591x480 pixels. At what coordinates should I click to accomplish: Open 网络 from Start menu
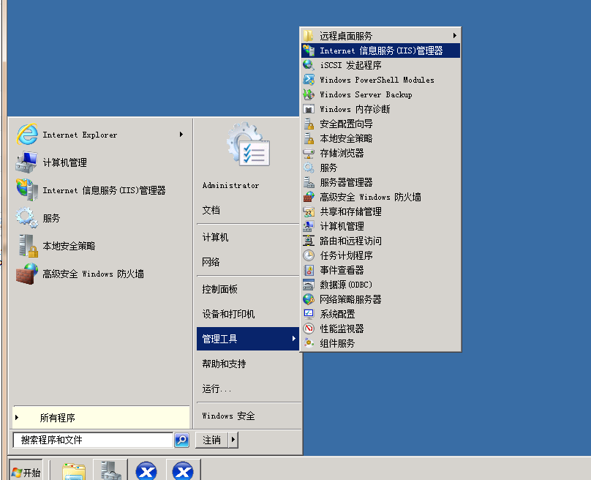coord(248,262)
